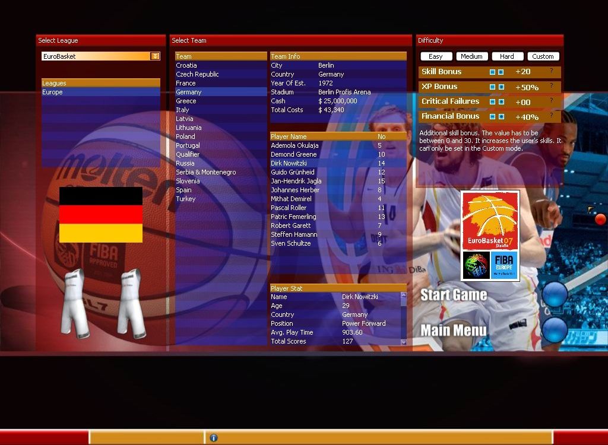Open the XP Bonus help question mark

551,86
